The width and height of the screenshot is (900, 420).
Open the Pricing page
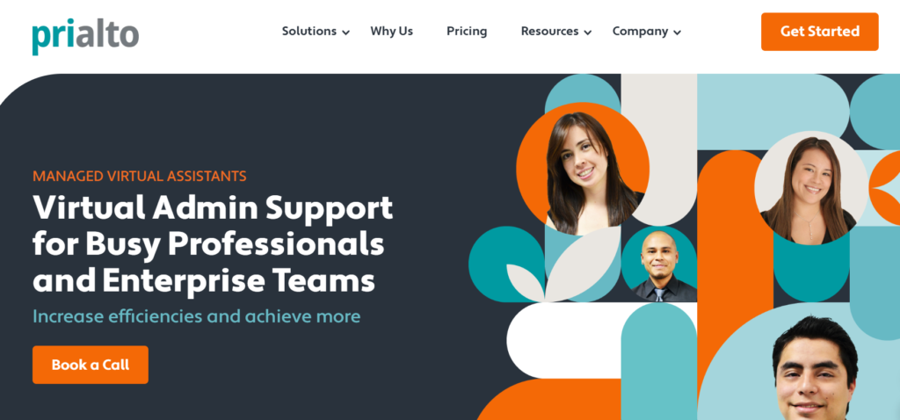[x=467, y=31]
